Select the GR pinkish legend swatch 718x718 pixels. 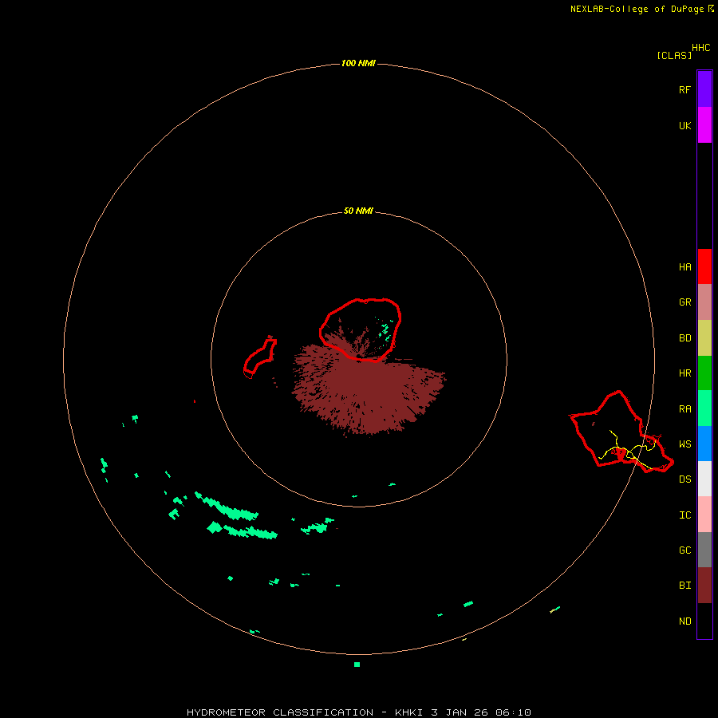[704, 302]
